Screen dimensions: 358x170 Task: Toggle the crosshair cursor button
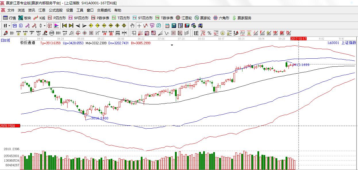coord(139,26)
